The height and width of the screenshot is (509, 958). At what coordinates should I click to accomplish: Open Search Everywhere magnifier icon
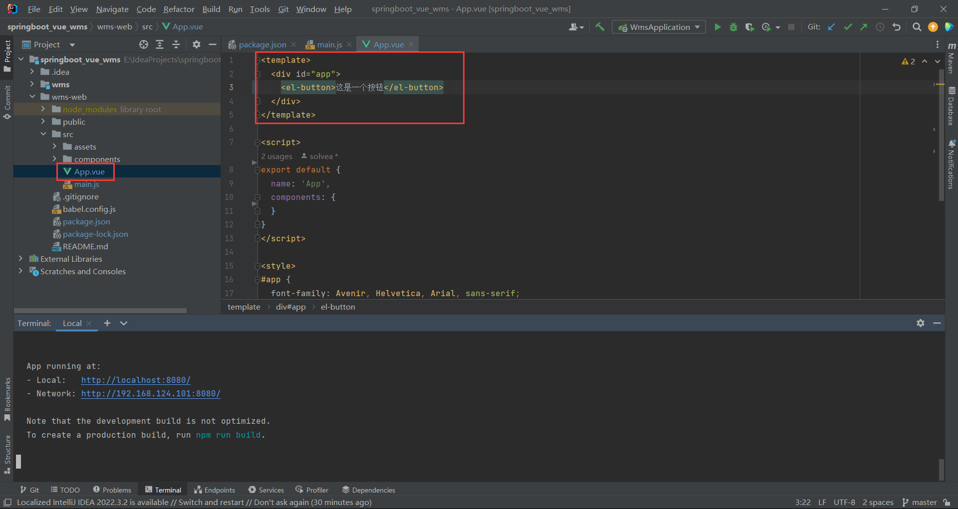[x=917, y=27]
